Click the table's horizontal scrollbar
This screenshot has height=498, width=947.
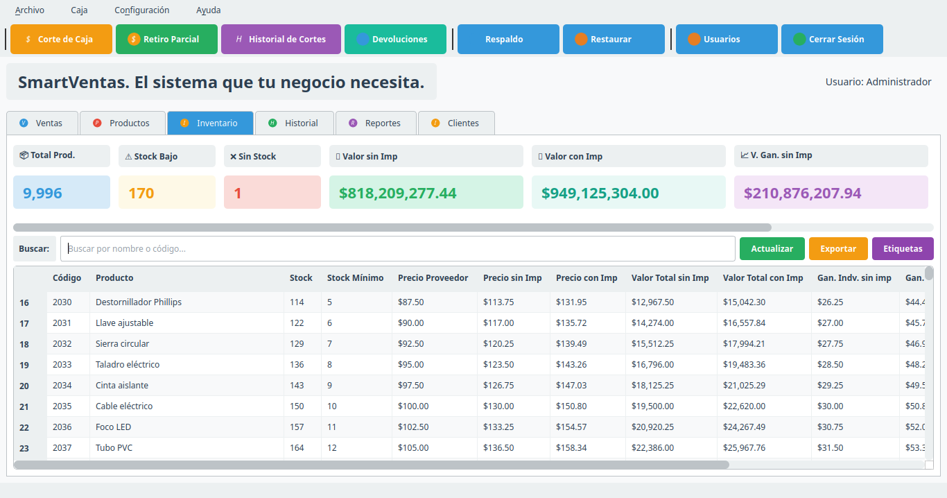371,465
